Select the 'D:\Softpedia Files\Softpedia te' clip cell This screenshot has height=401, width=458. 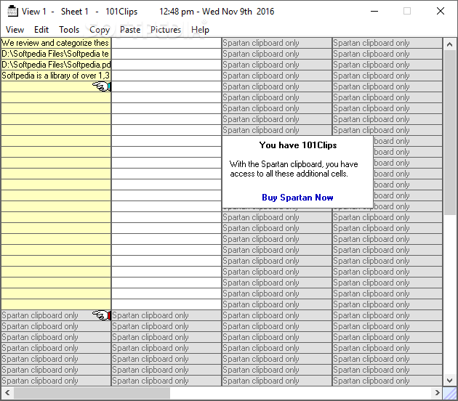(x=56, y=54)
